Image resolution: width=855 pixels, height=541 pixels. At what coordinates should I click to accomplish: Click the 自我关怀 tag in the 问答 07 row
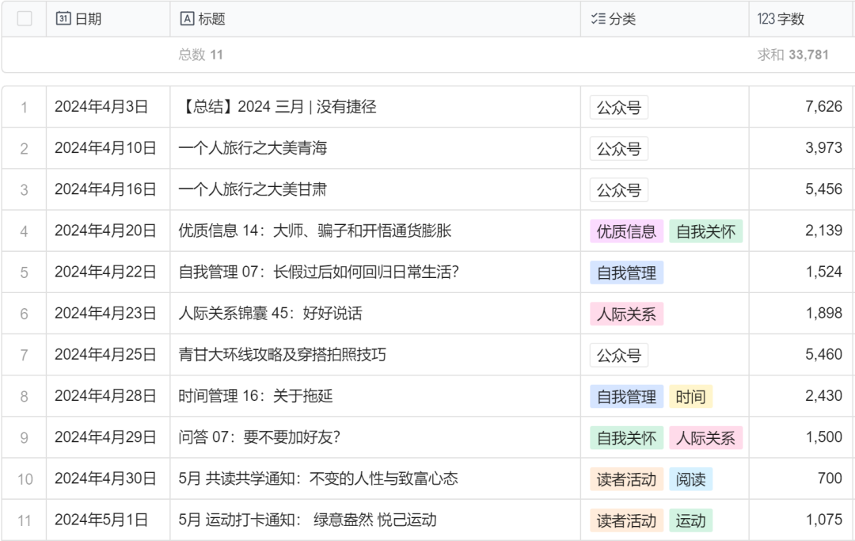(626, 438)
